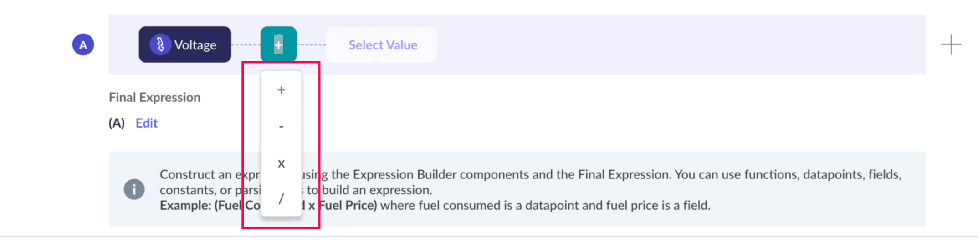This screenshot has height=242, width=978.
Task: Click the (A) token in Final Expression
Action: [x=117, y=123]
